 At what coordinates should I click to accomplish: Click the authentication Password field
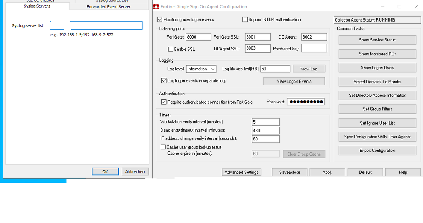[306, 102]
